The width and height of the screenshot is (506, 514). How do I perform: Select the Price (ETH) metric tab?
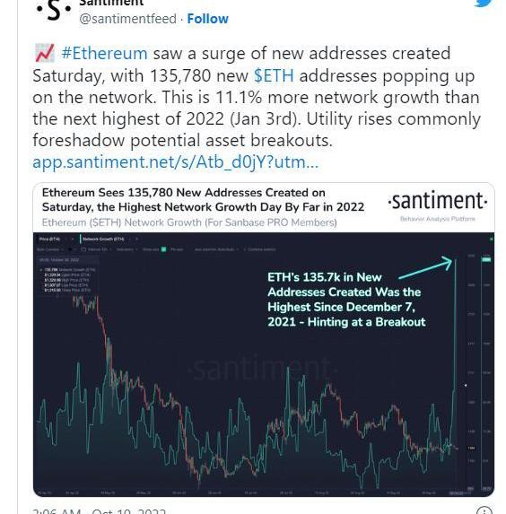pyautogui.click(x=49, y=239)
